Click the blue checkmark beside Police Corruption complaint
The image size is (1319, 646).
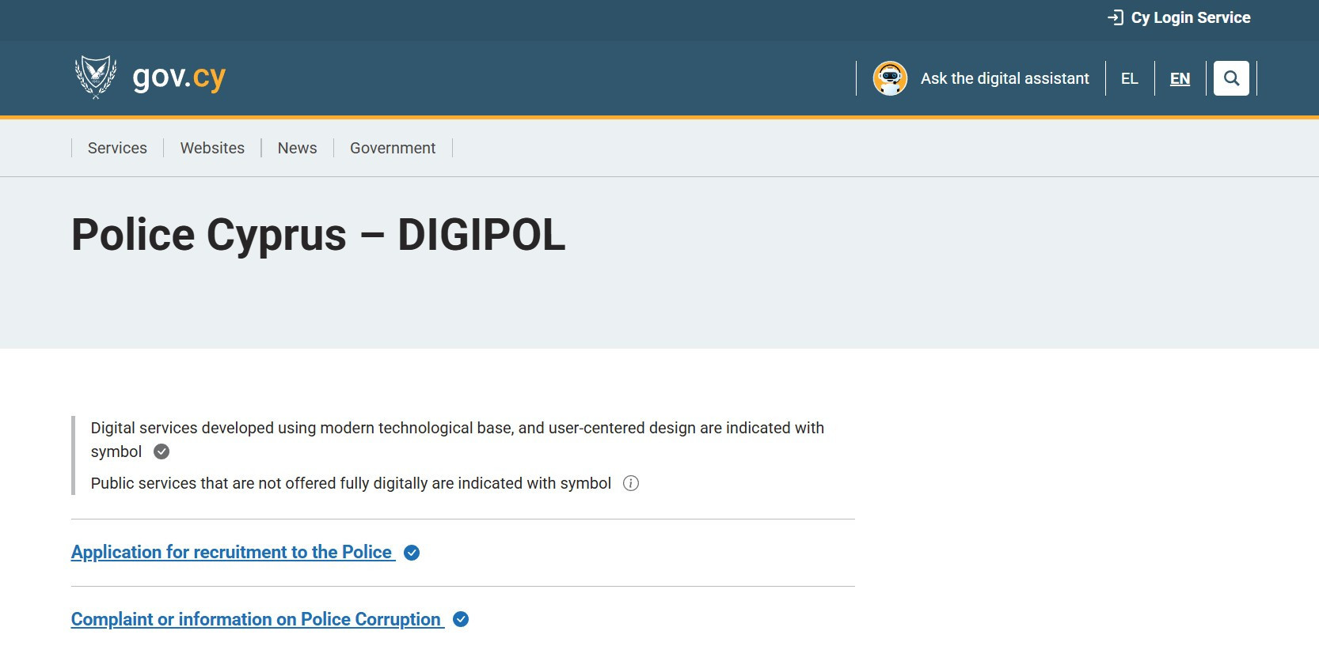coord(461,619)
